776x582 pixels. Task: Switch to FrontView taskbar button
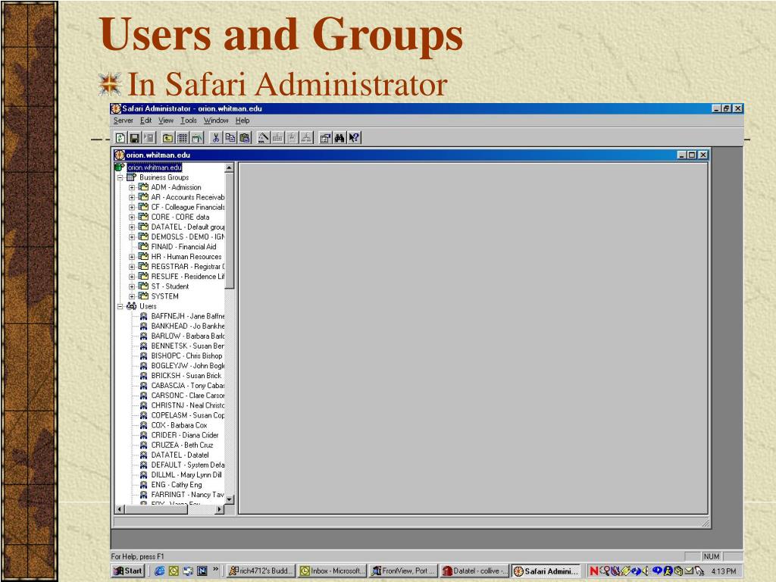(404, 571)
